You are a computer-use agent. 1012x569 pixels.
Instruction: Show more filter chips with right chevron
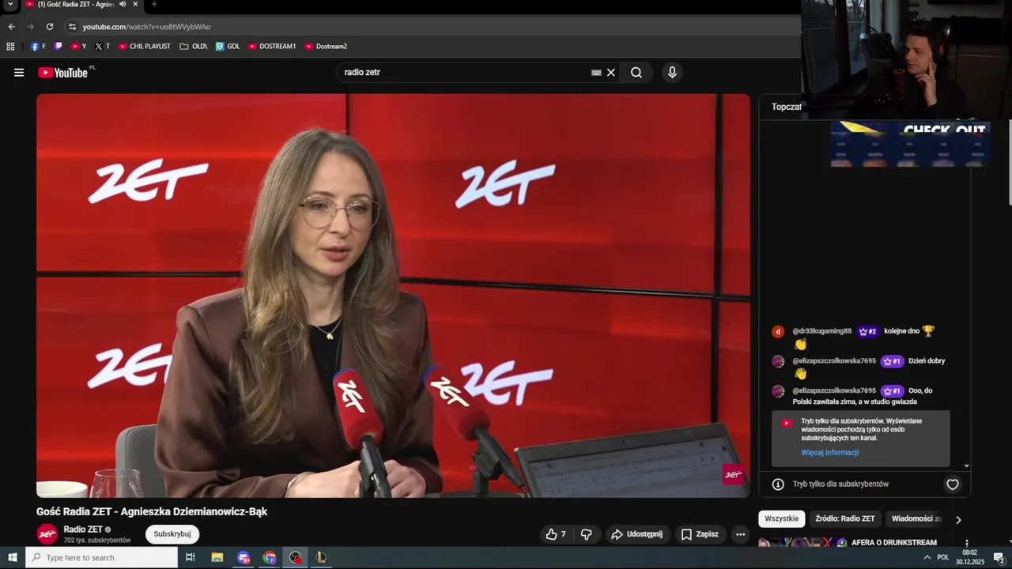coord(958,519)
